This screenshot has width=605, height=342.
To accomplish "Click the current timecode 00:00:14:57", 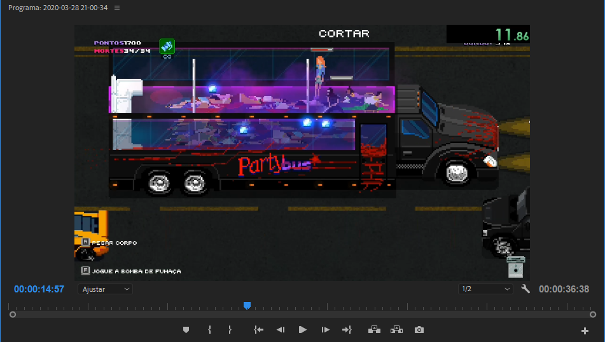I will point(39,289).
